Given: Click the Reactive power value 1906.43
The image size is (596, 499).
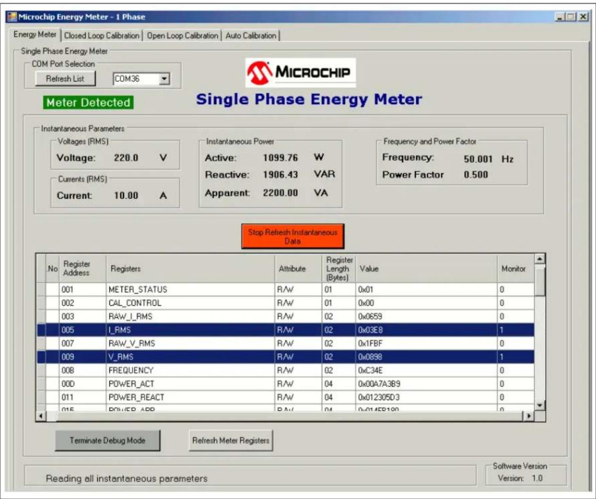Looking at the screenshot, I should [281, 175].
